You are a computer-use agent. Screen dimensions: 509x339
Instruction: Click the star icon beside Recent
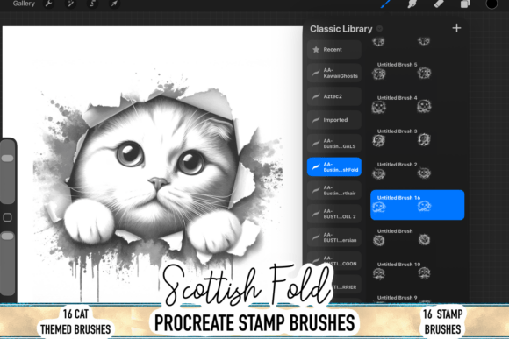click(x=316, y=50)
